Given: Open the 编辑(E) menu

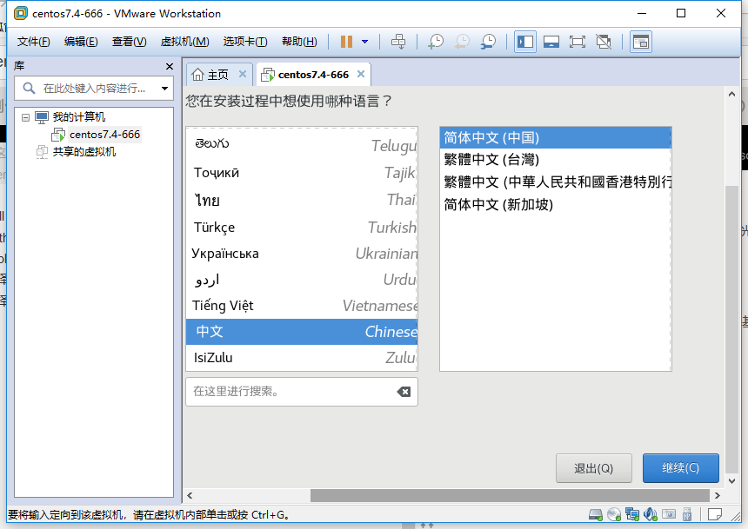Looking at the screenshot, I should coord(81,42).
